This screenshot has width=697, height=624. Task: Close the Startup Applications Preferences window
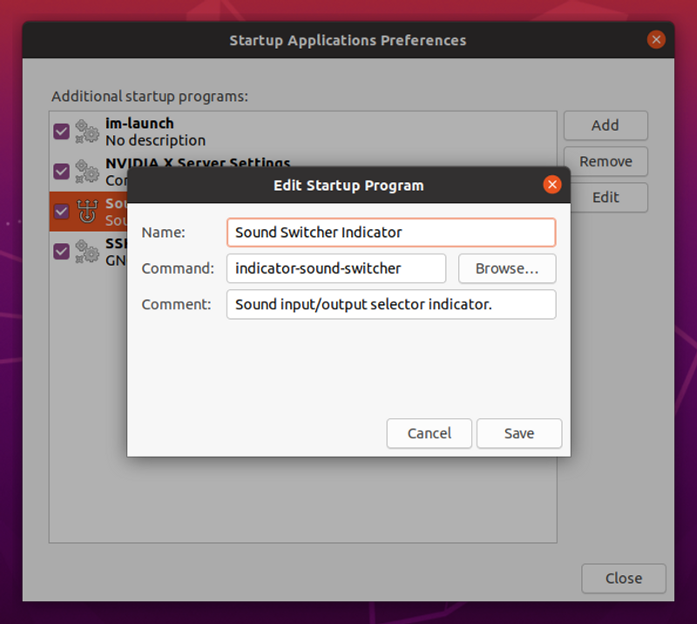click(656, 39)
